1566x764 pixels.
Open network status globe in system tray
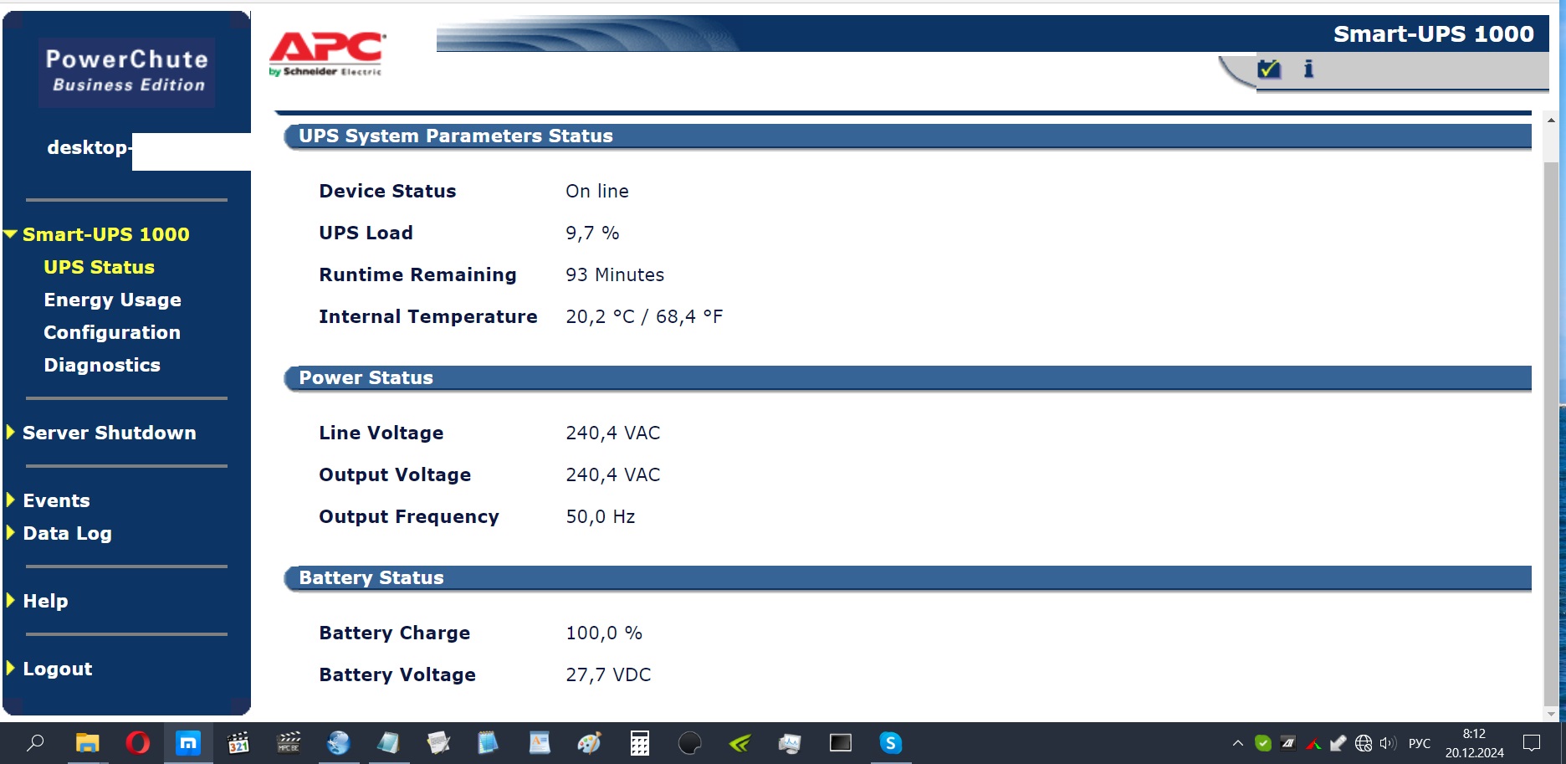pos(1364,743)
